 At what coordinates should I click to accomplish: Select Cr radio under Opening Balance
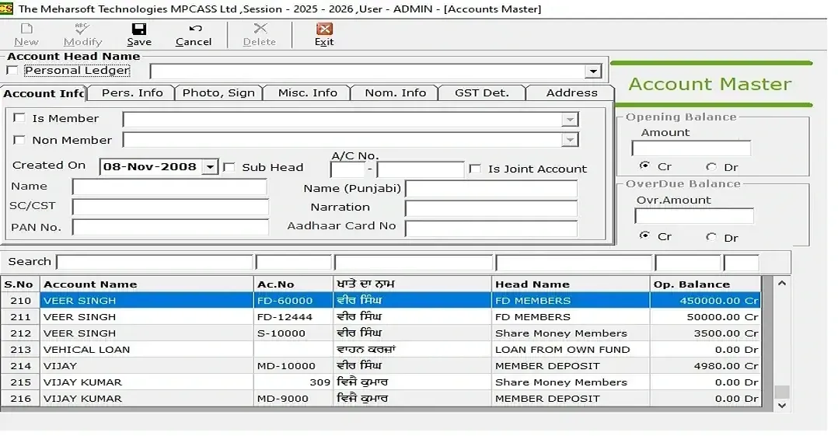point(645,166)
